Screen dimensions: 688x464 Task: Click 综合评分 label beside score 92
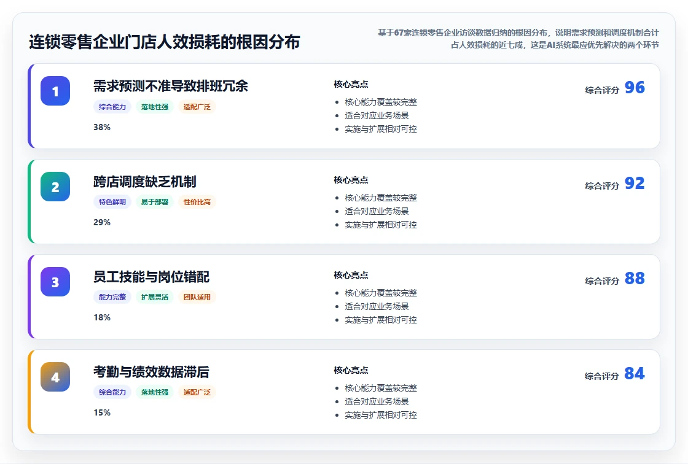tap(602, 186)
